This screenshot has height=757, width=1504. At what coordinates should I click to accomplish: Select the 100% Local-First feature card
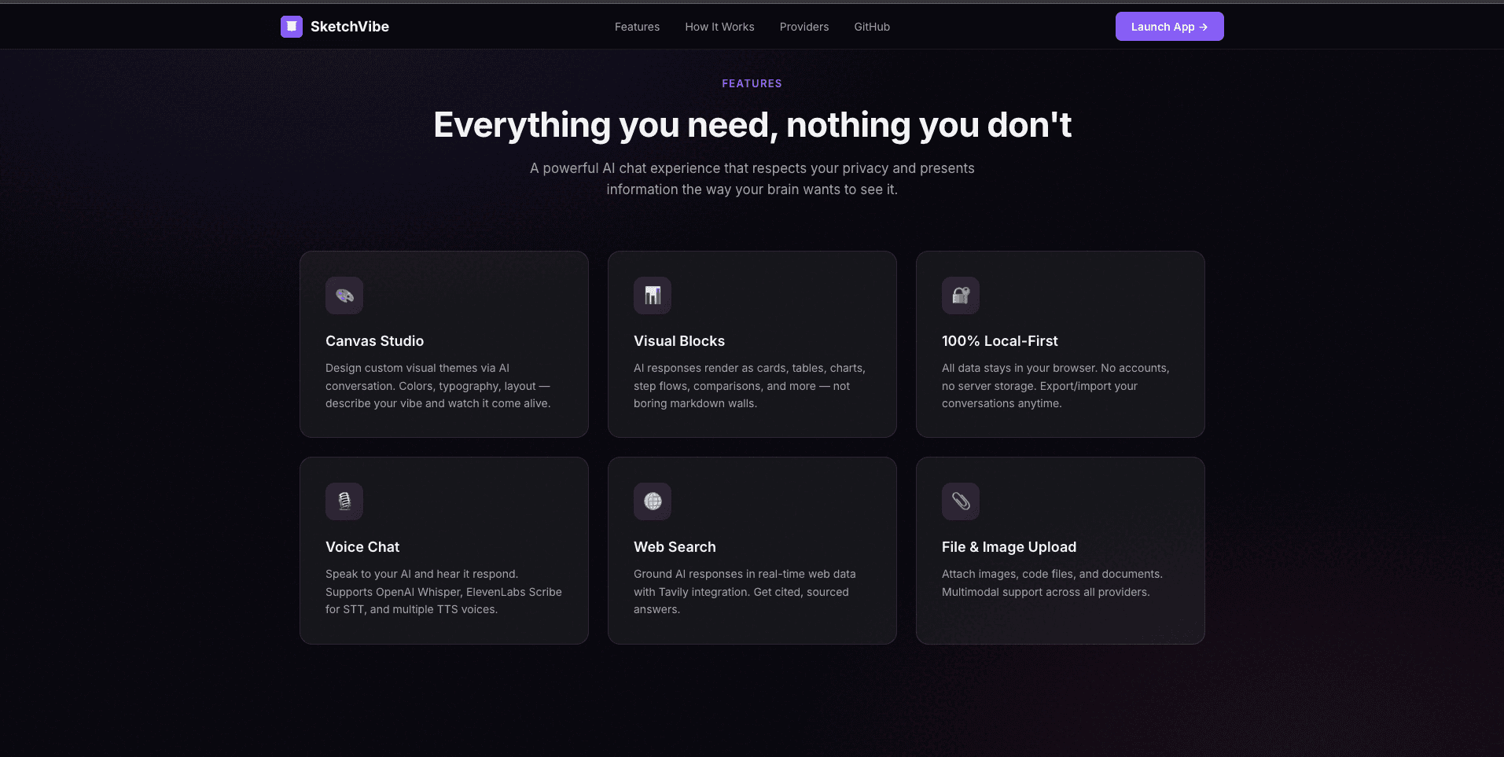click(1060, 344)
